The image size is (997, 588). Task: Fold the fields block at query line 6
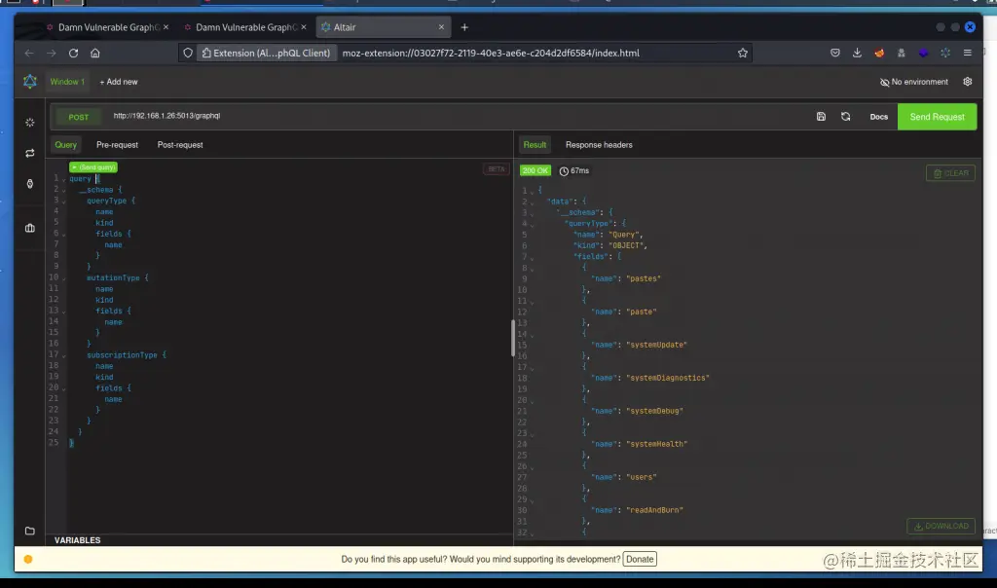click(x=63, y=234)
